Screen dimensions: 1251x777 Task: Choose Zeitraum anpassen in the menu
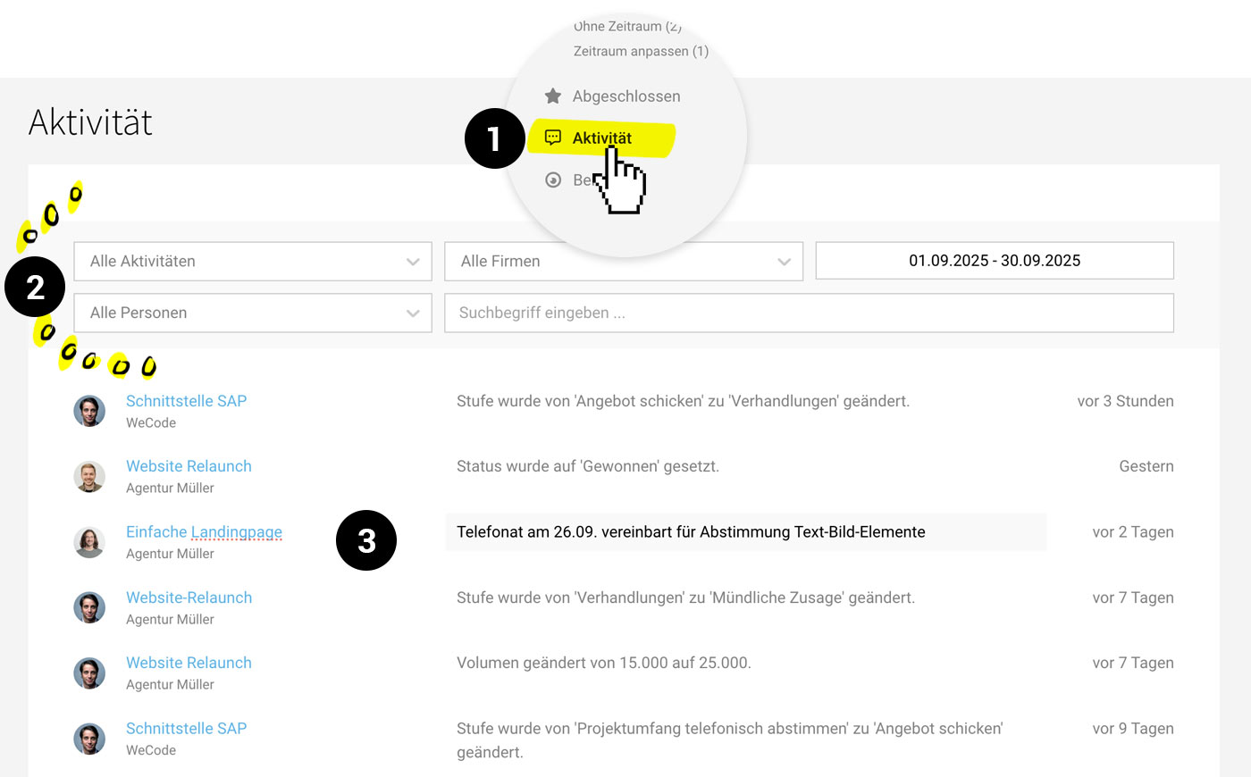(x=641, y=51)
